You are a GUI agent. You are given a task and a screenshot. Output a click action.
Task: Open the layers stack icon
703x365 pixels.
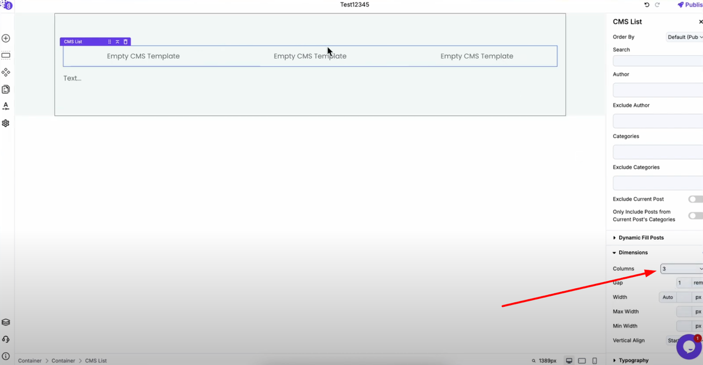(6, 322)
